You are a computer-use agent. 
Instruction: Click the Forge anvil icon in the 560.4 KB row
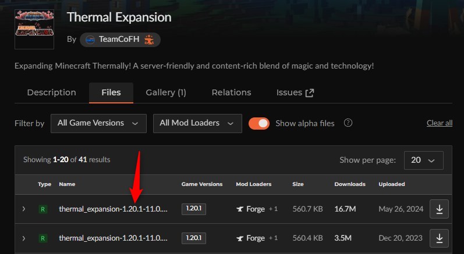[240, 238]
